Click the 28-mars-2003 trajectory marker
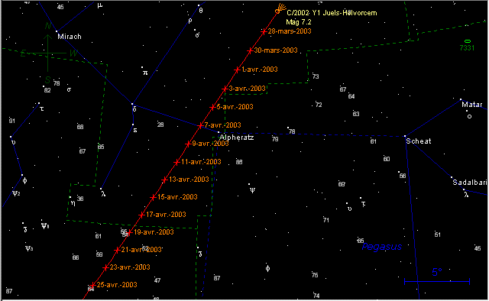 click(264, 31)
